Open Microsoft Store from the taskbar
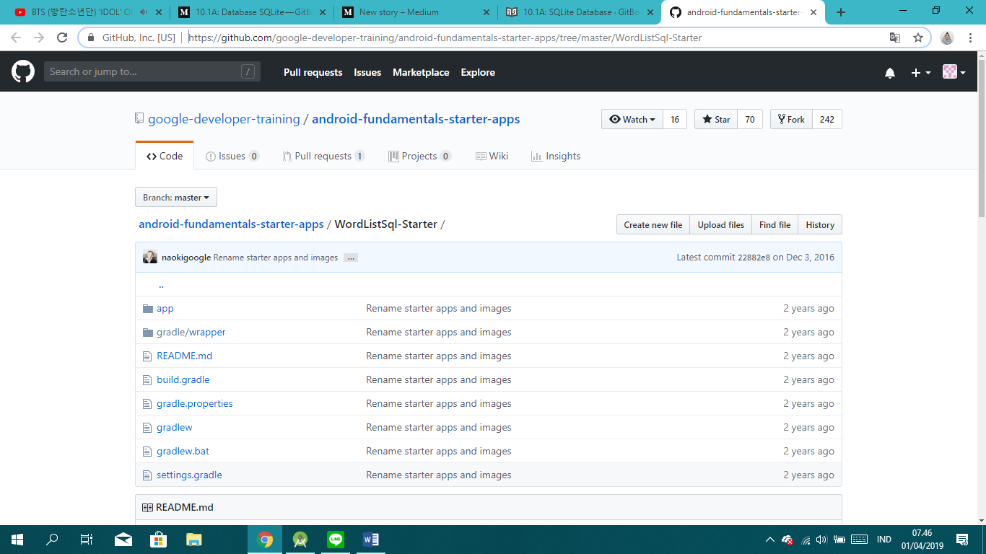The width and height of the screenshot is (986, 554). point(158,539)
